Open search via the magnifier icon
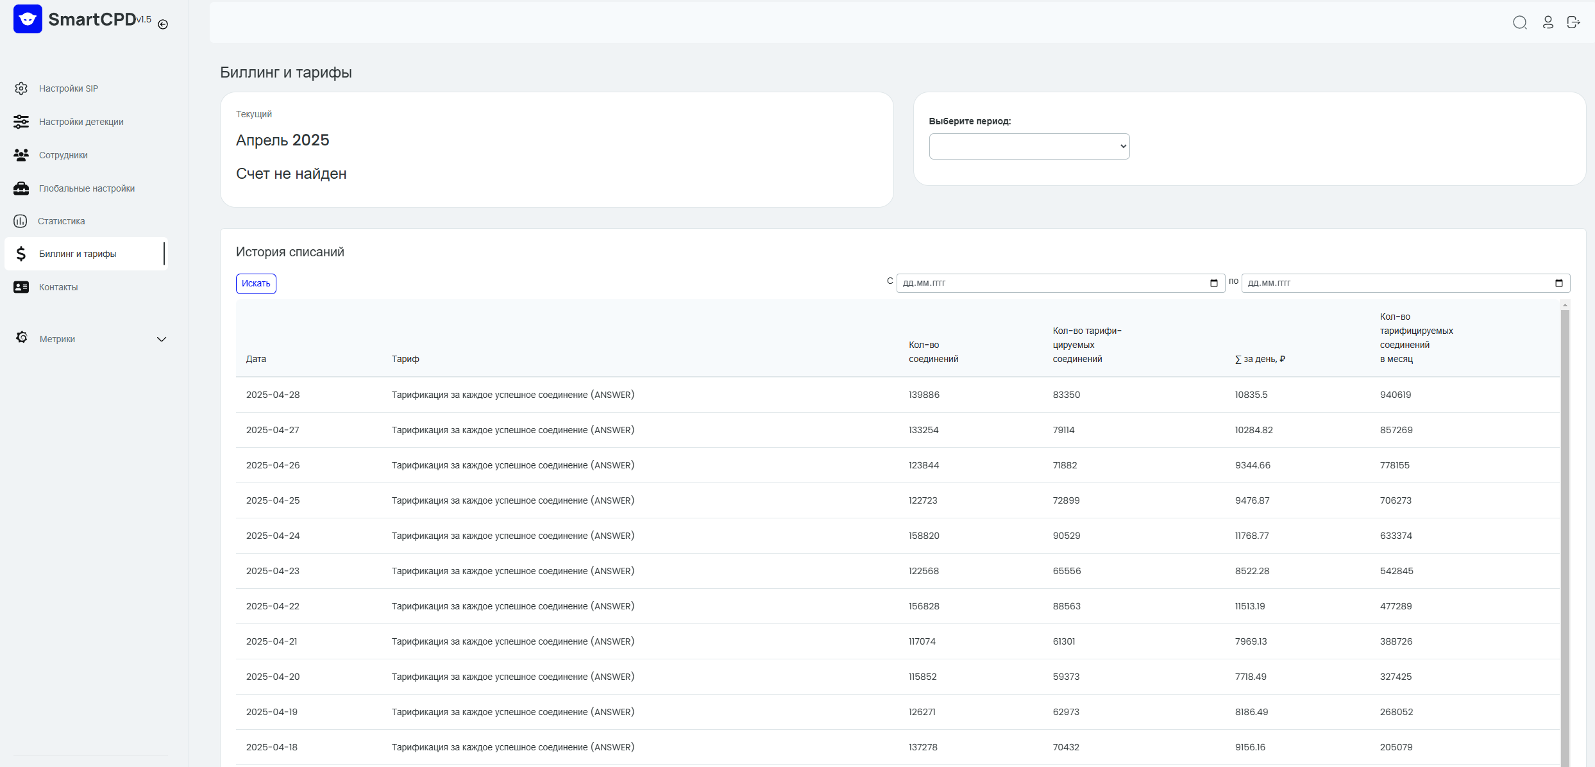 [x=1519, y=22]
